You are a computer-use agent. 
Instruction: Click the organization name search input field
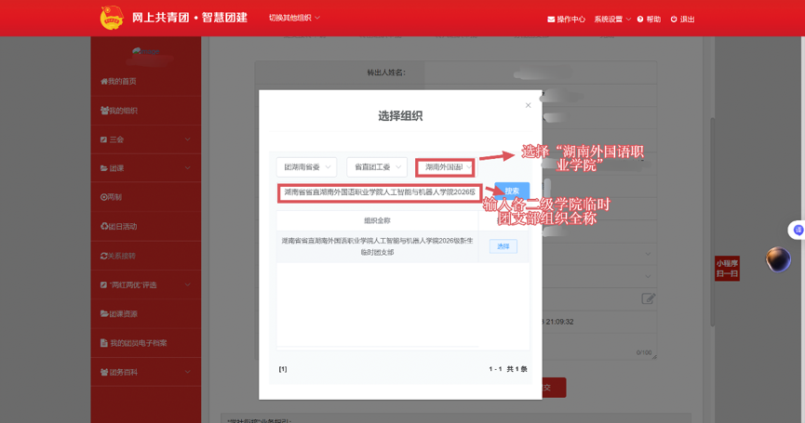tap(380, 192)
